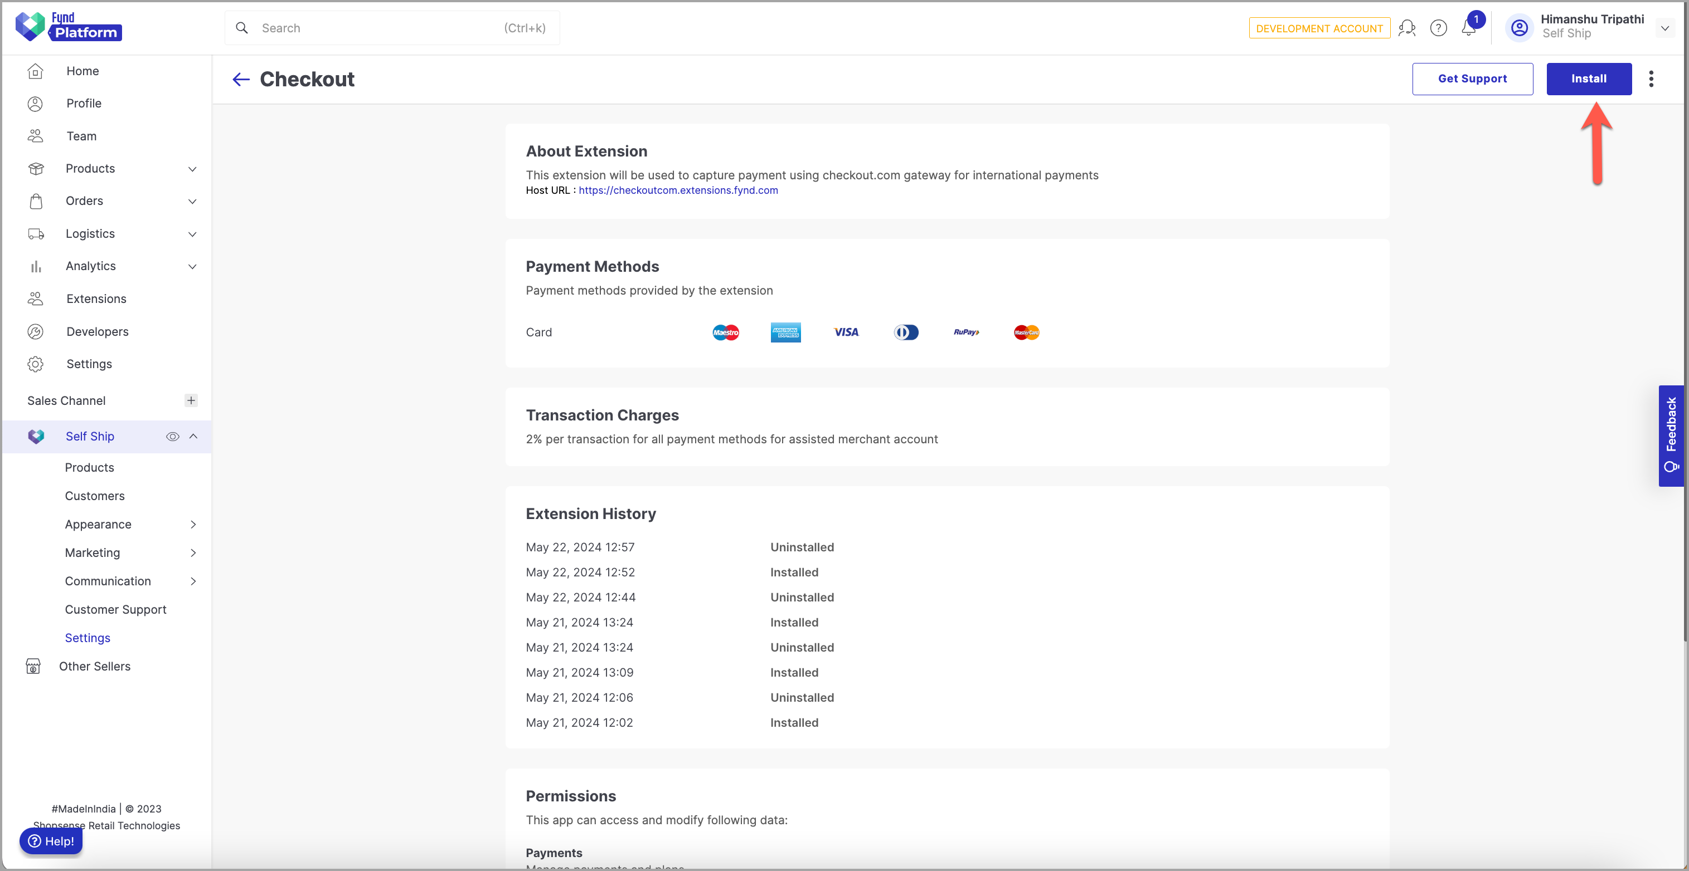Click the MasterCard logo
The image size is (1689, 871).
(x=1026, y=332)
